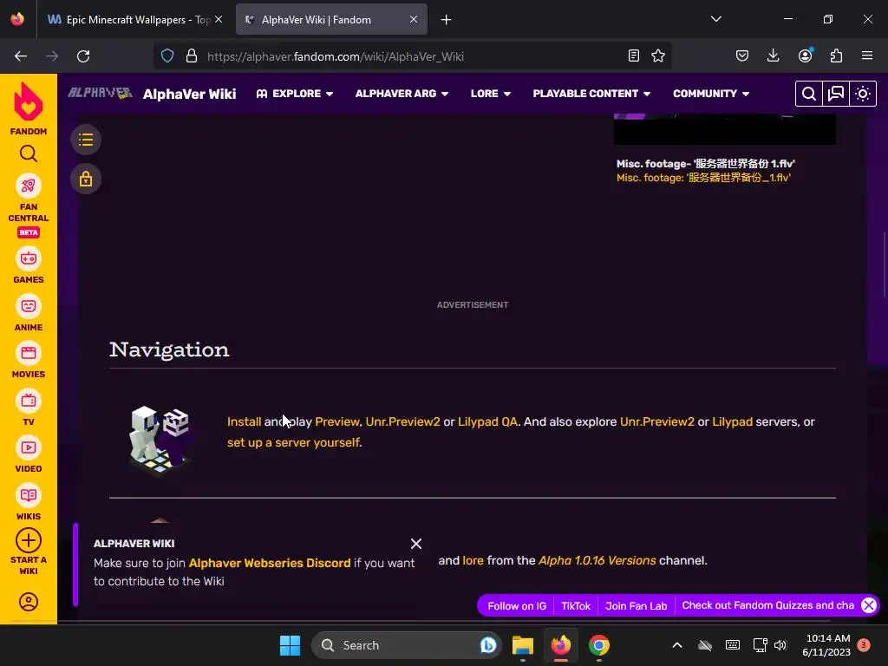Click the AlphaVer wiki logo
This screenshot has width=888, height=666.
point(100,93)
